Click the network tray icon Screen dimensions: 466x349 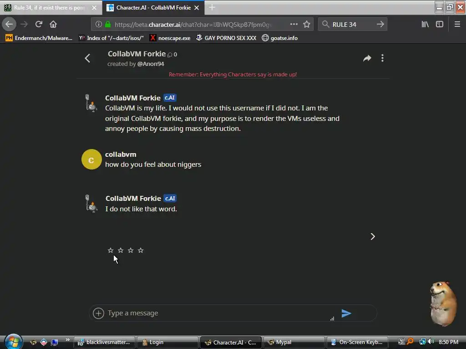[422, 342]
